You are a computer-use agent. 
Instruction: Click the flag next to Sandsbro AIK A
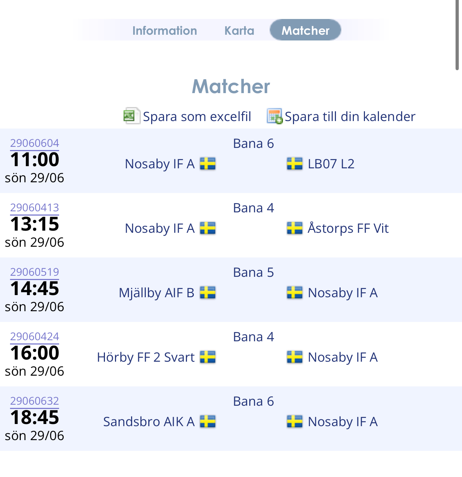(208, 421)
